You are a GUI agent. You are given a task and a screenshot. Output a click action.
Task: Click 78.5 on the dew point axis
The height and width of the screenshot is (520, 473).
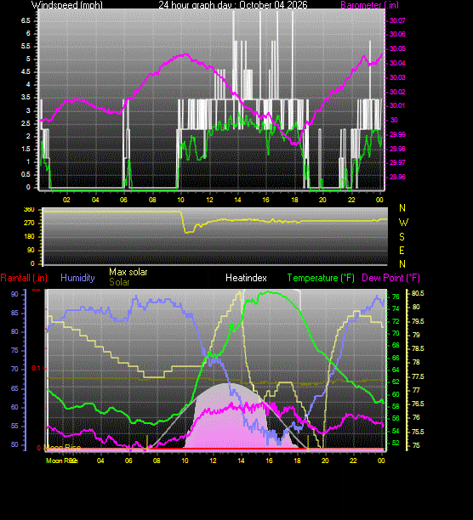(x=418, y=348)
